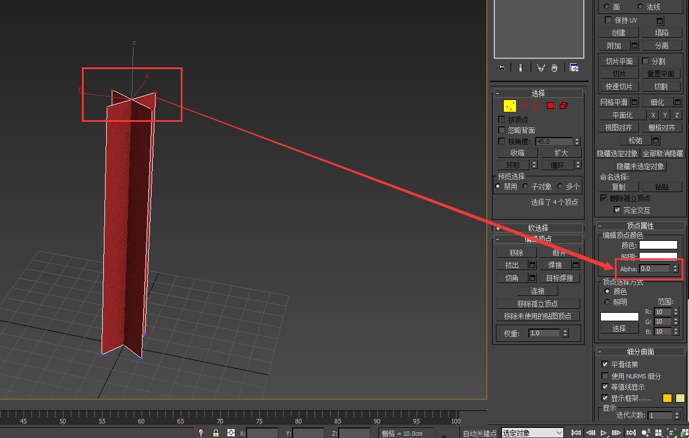Viewport: 689px width, 438px height.
Task: Adjust 权重 weight spinner
Action: pyautogui.click(x=565, y=333)
